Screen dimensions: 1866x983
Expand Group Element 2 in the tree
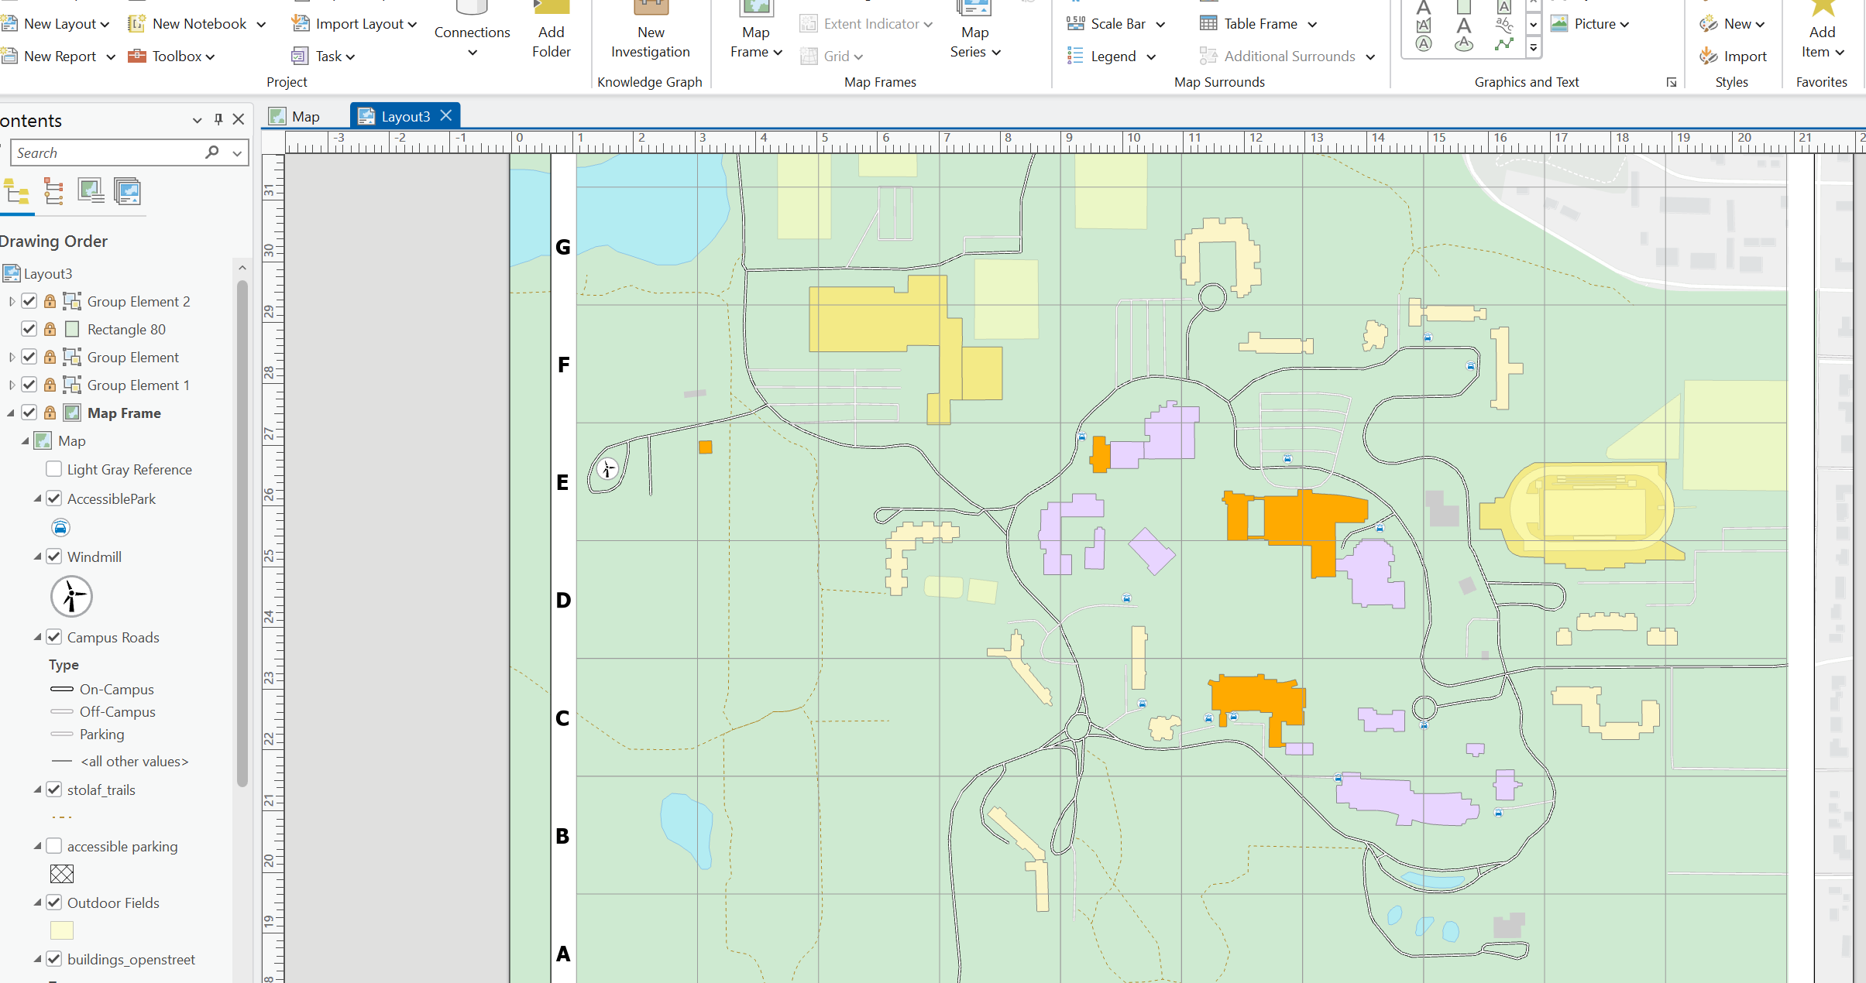click(11, 301)
